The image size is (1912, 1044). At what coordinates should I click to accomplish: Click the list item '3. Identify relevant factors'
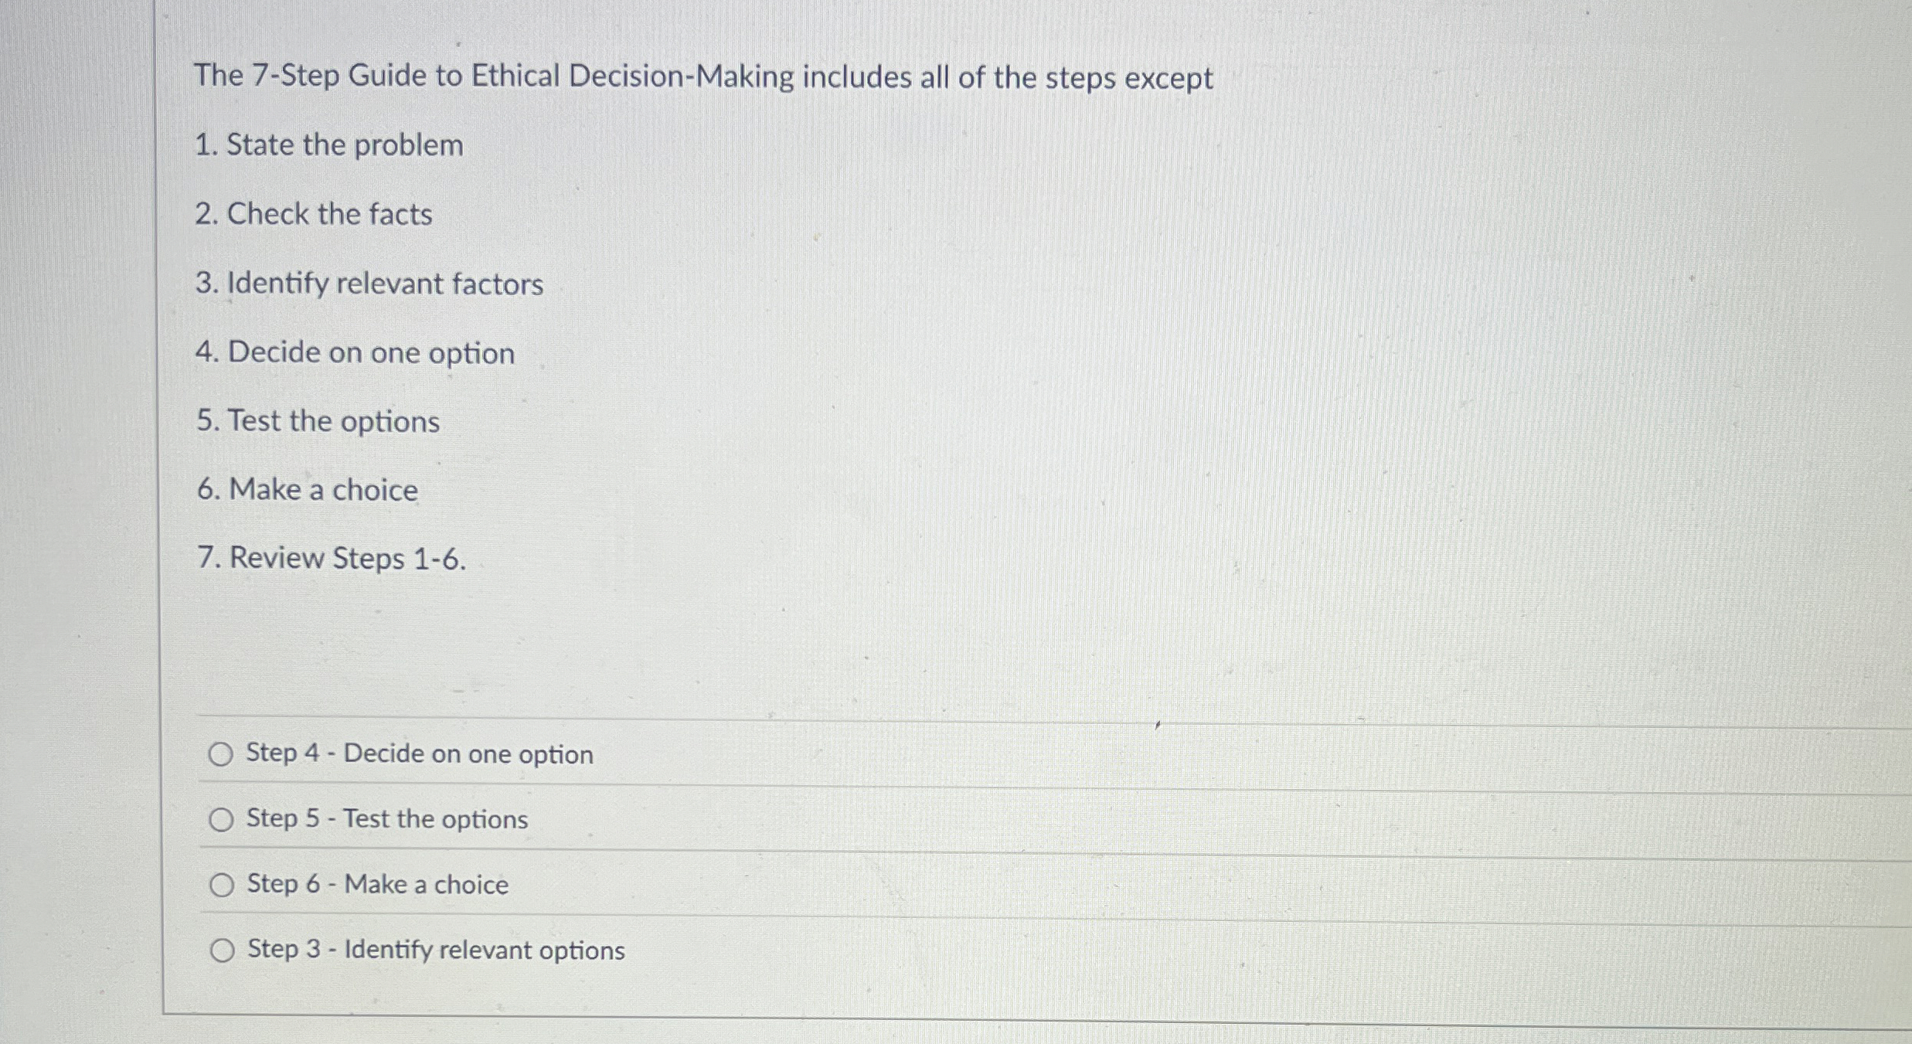tap(369, 284)
